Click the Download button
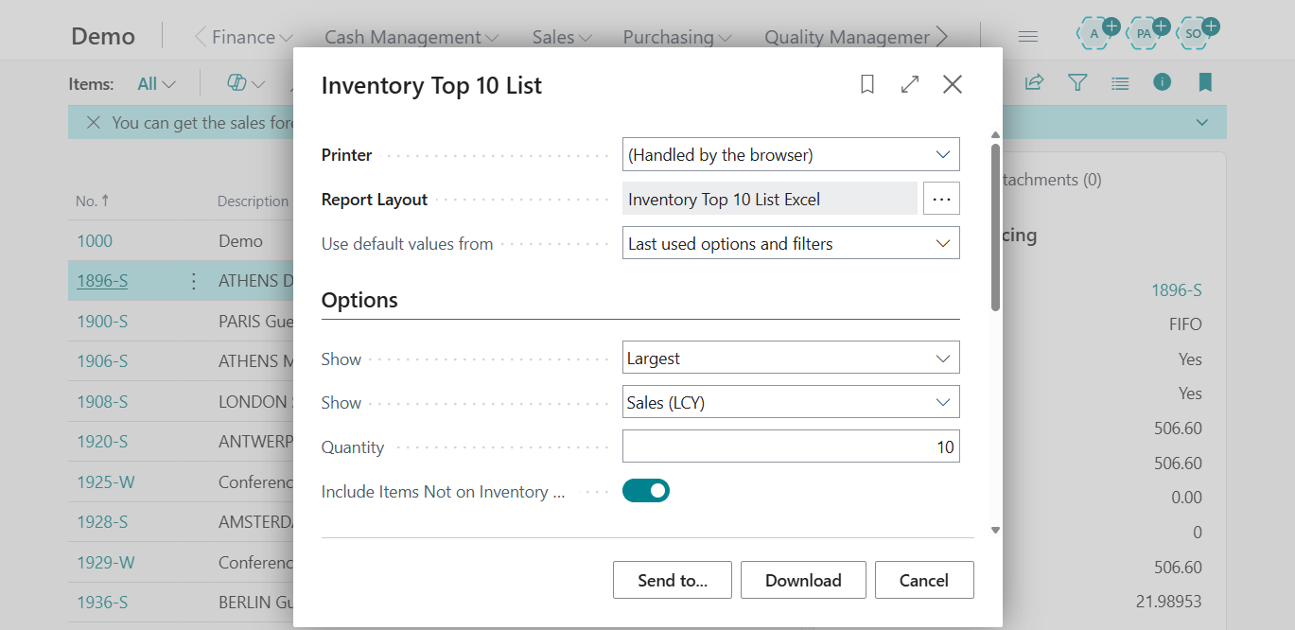 [x=803, y=579]
